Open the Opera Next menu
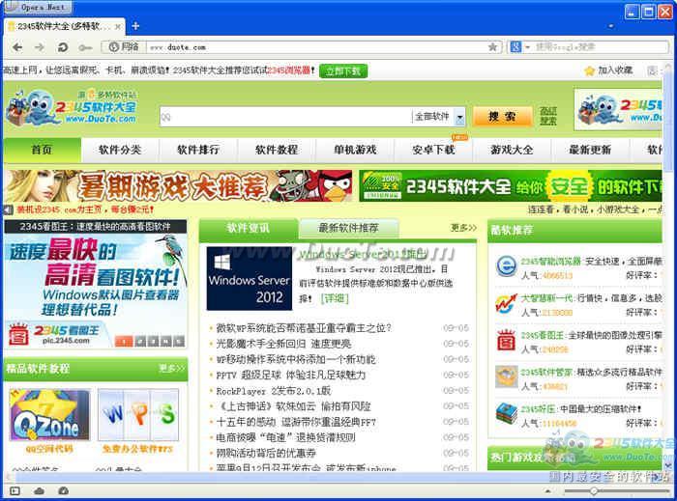Viewport: 677px width, 501px height. 43,7
